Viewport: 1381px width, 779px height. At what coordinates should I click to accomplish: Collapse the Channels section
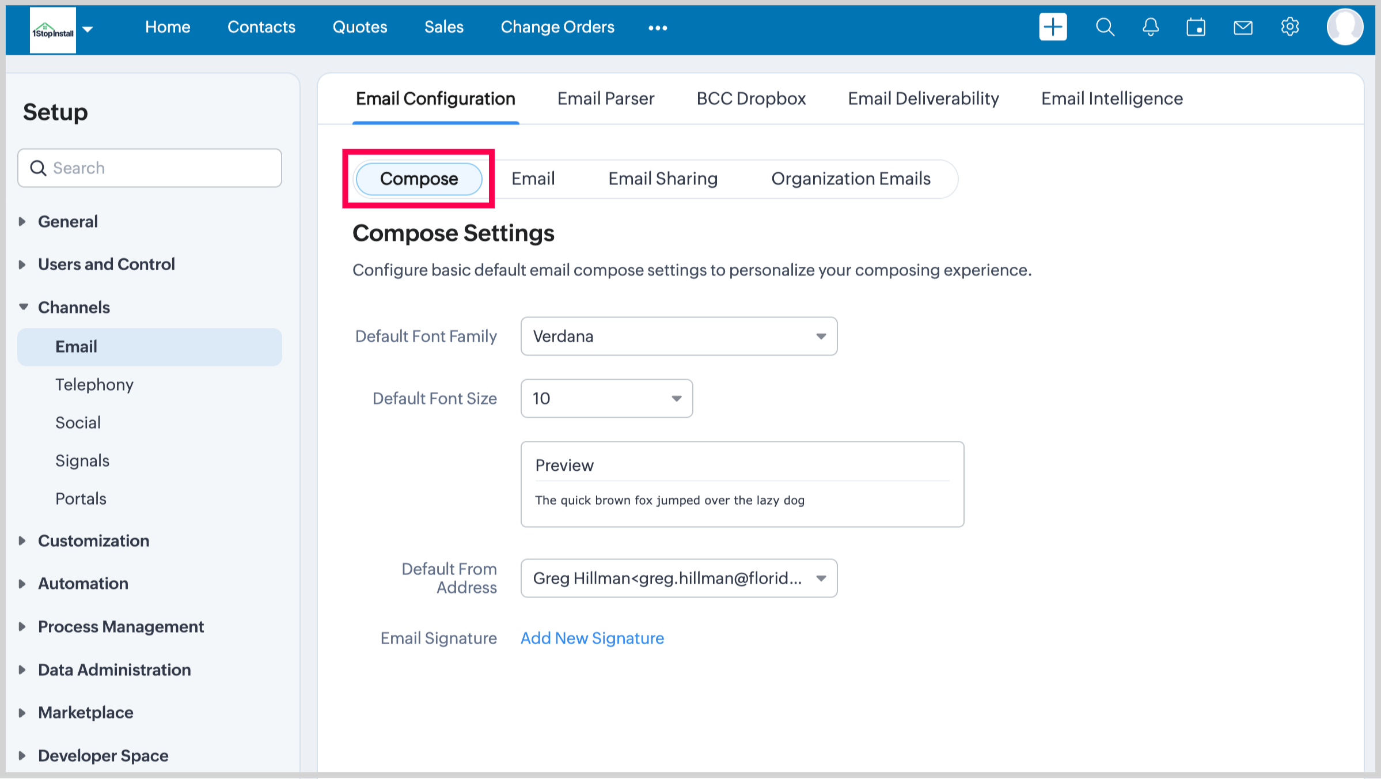pos(73,307)
